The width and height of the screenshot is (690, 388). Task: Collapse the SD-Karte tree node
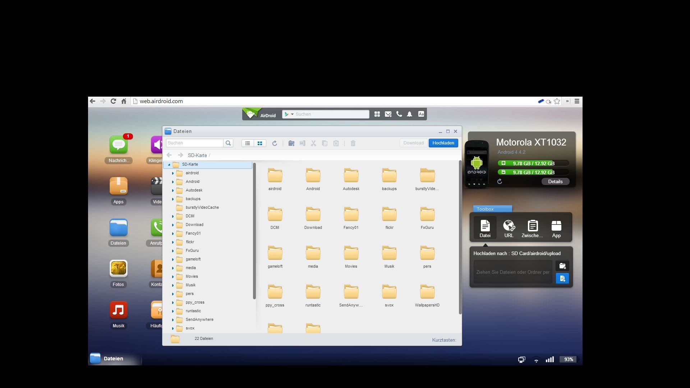coord(169,165)
